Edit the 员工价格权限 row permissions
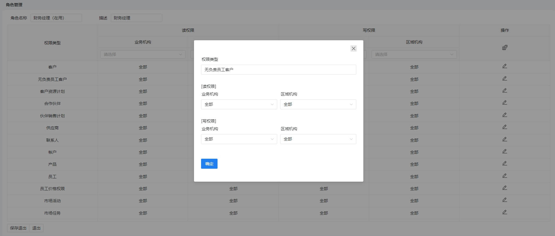This screenshot has height=236, width=555. (505, 188)
